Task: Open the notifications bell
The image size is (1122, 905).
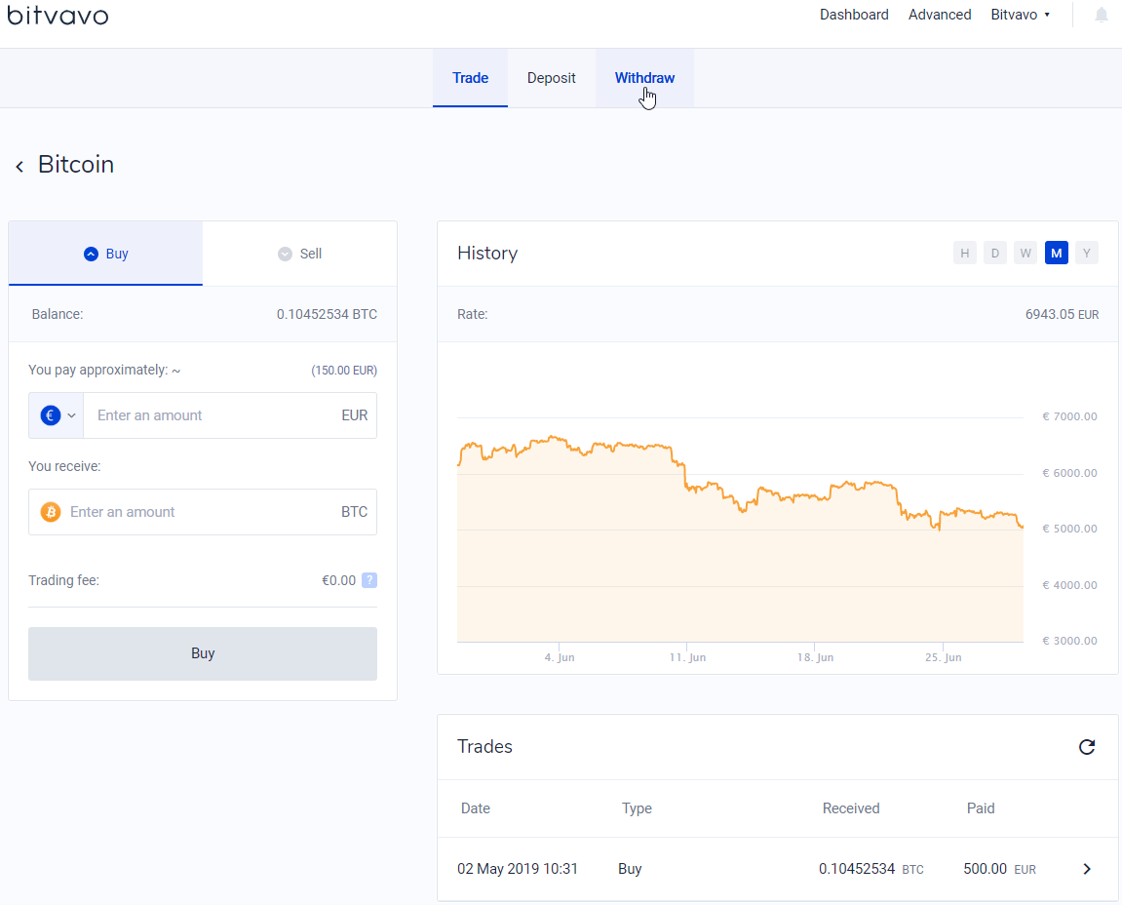Action: (1102, 15)
